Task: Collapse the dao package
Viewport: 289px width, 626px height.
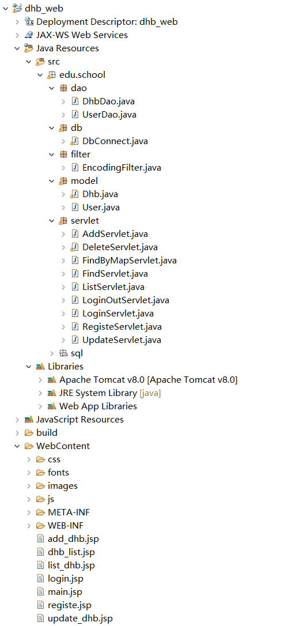Action: tap(51, 88)
